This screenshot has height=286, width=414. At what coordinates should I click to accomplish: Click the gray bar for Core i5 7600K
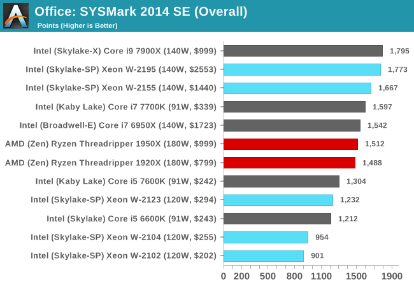click(x=282, y=181)
